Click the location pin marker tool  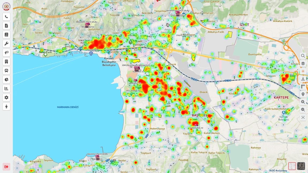303,94
